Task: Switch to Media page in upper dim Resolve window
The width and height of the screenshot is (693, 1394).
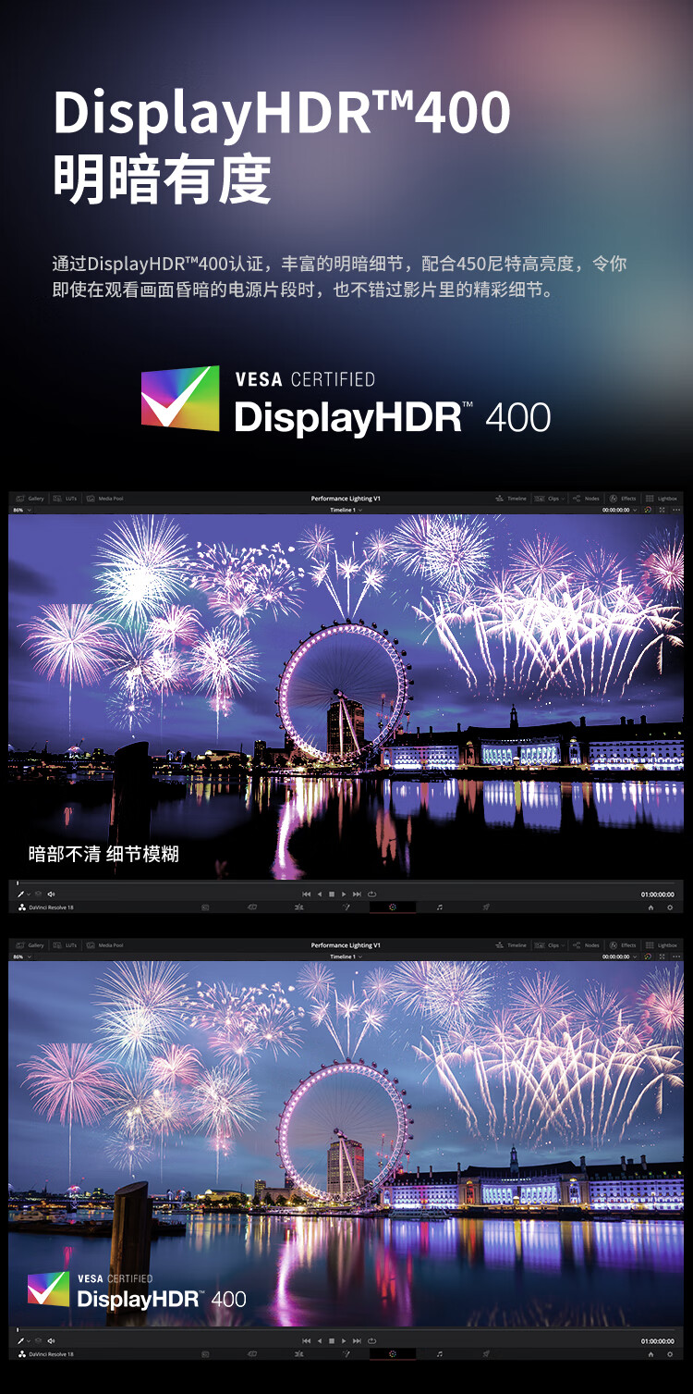Action: [205, 907]
